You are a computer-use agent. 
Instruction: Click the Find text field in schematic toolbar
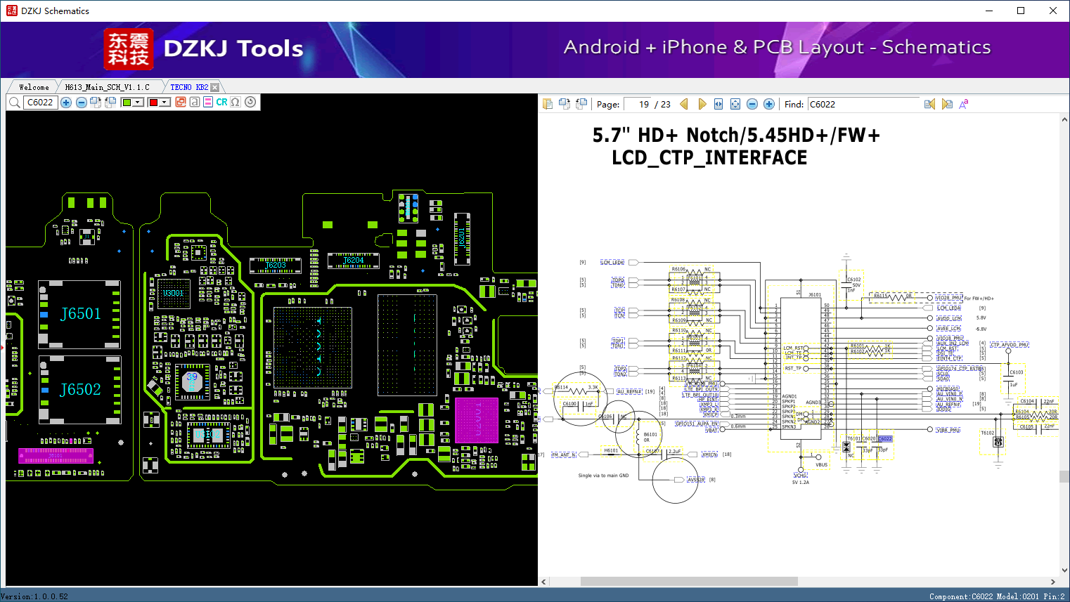[864, 104]
